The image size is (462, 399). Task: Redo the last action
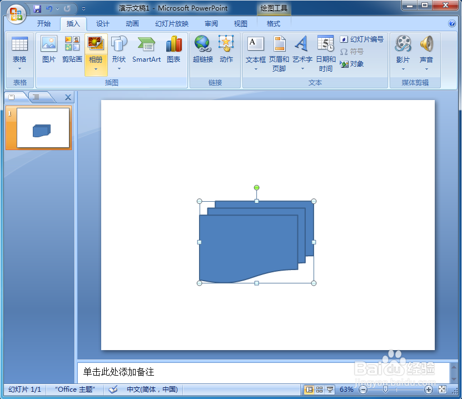pos(67,9)
